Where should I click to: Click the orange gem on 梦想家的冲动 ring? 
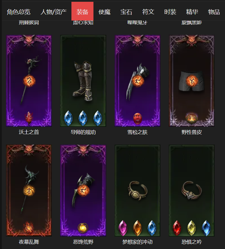click(x=137, y=228)
